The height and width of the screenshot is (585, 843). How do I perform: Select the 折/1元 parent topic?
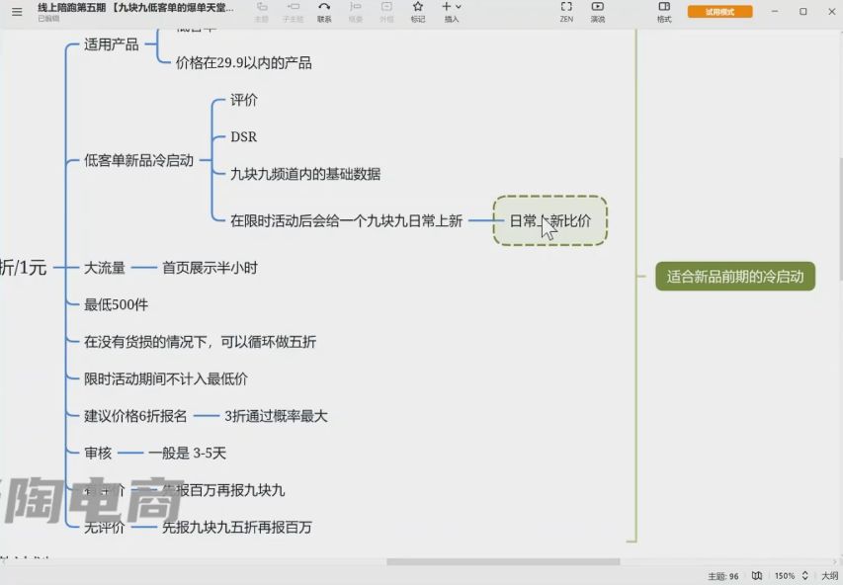pos(24,267)
